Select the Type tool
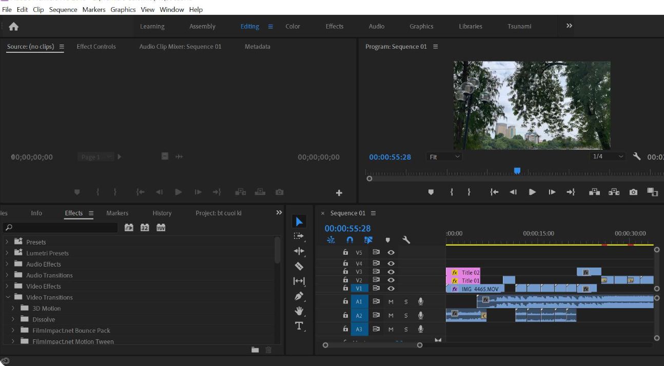This screenshot has width=664, height=366. click(299, 326)
